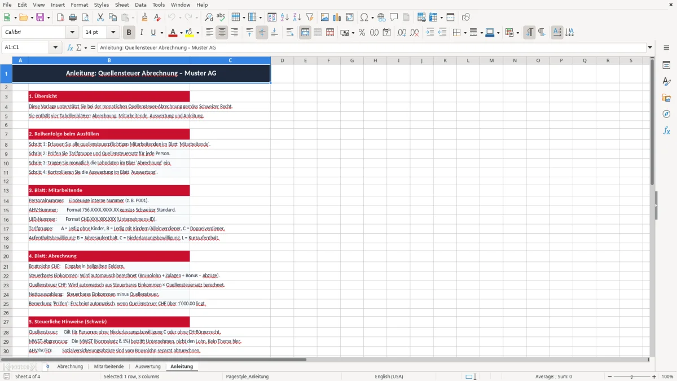This screenshot has width=677, height=381.
Task: Click the formula input line
Action: click(x=372, y=48)
